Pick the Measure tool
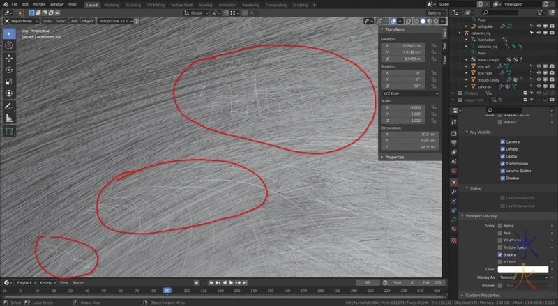 point(9,118)
